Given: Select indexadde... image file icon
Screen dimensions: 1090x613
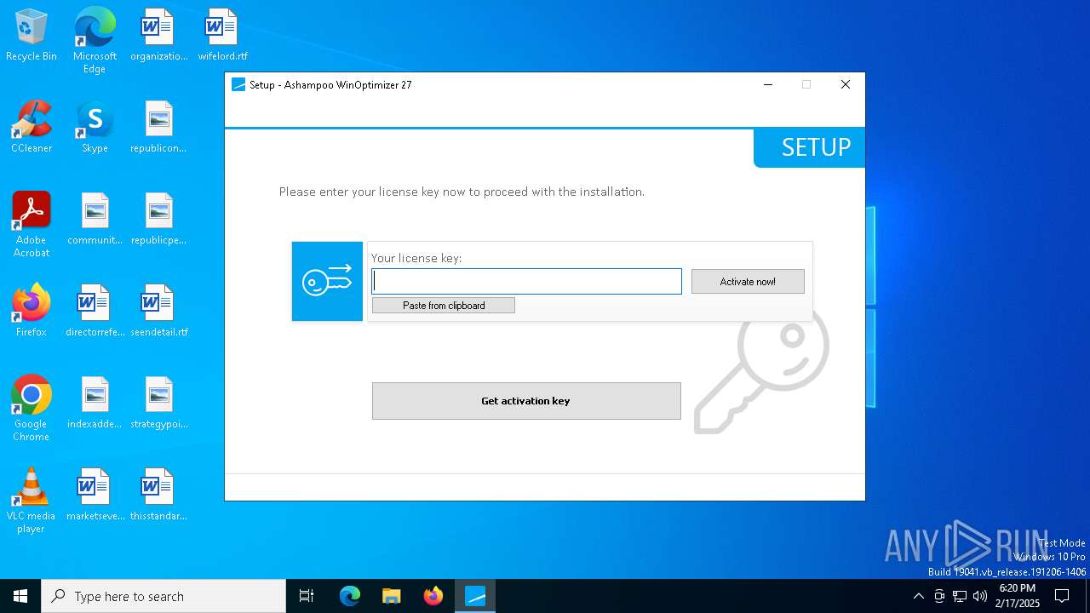Looking at the screenshot, I should (95, 404).
